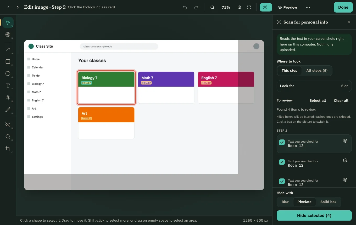Choose the Solid box hide style

pyautogui.click(x=328, y=202)
